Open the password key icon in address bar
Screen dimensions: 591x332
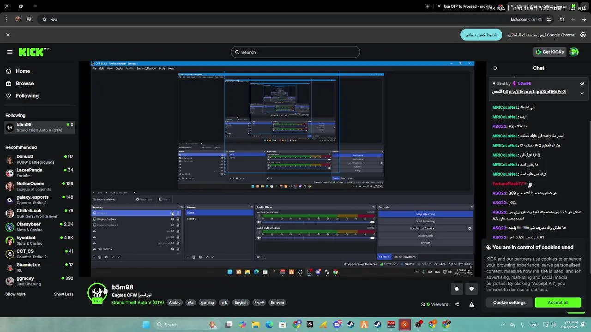(x=54, y=19)
